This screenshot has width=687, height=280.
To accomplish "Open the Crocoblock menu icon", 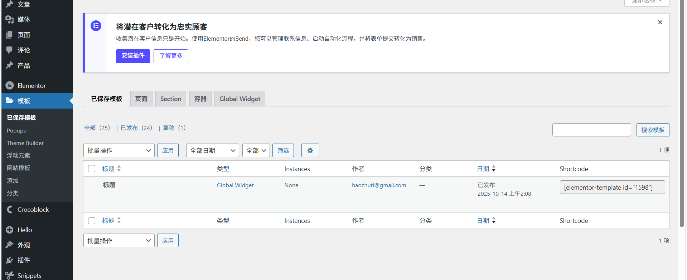I will 10,210.
